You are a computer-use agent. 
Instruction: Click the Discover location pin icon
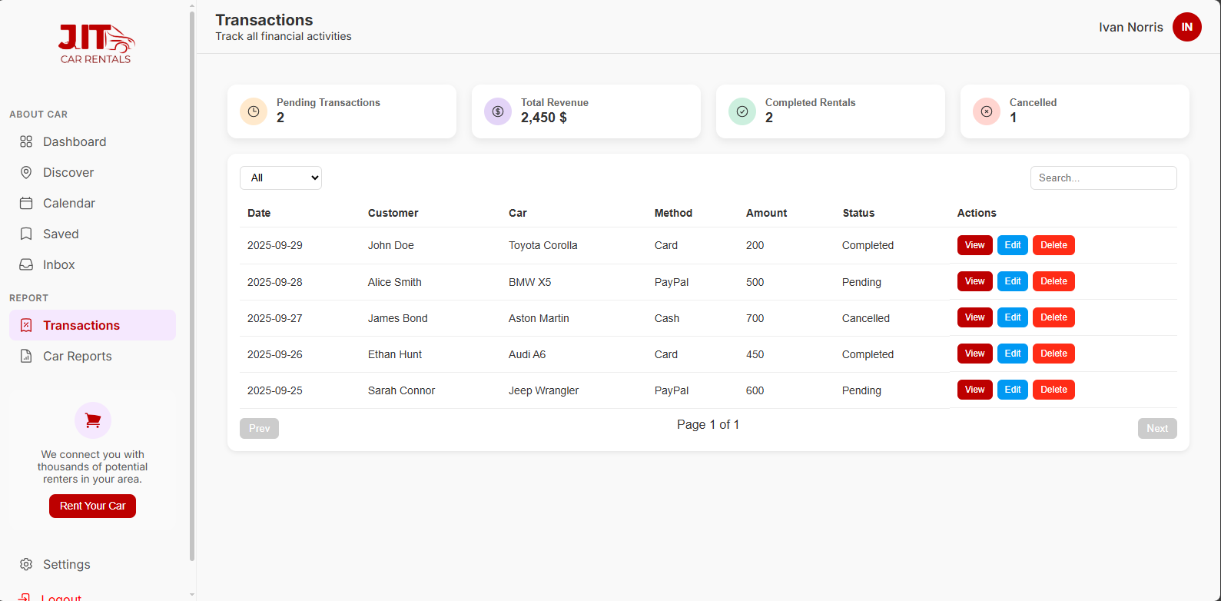coord(26,172)
